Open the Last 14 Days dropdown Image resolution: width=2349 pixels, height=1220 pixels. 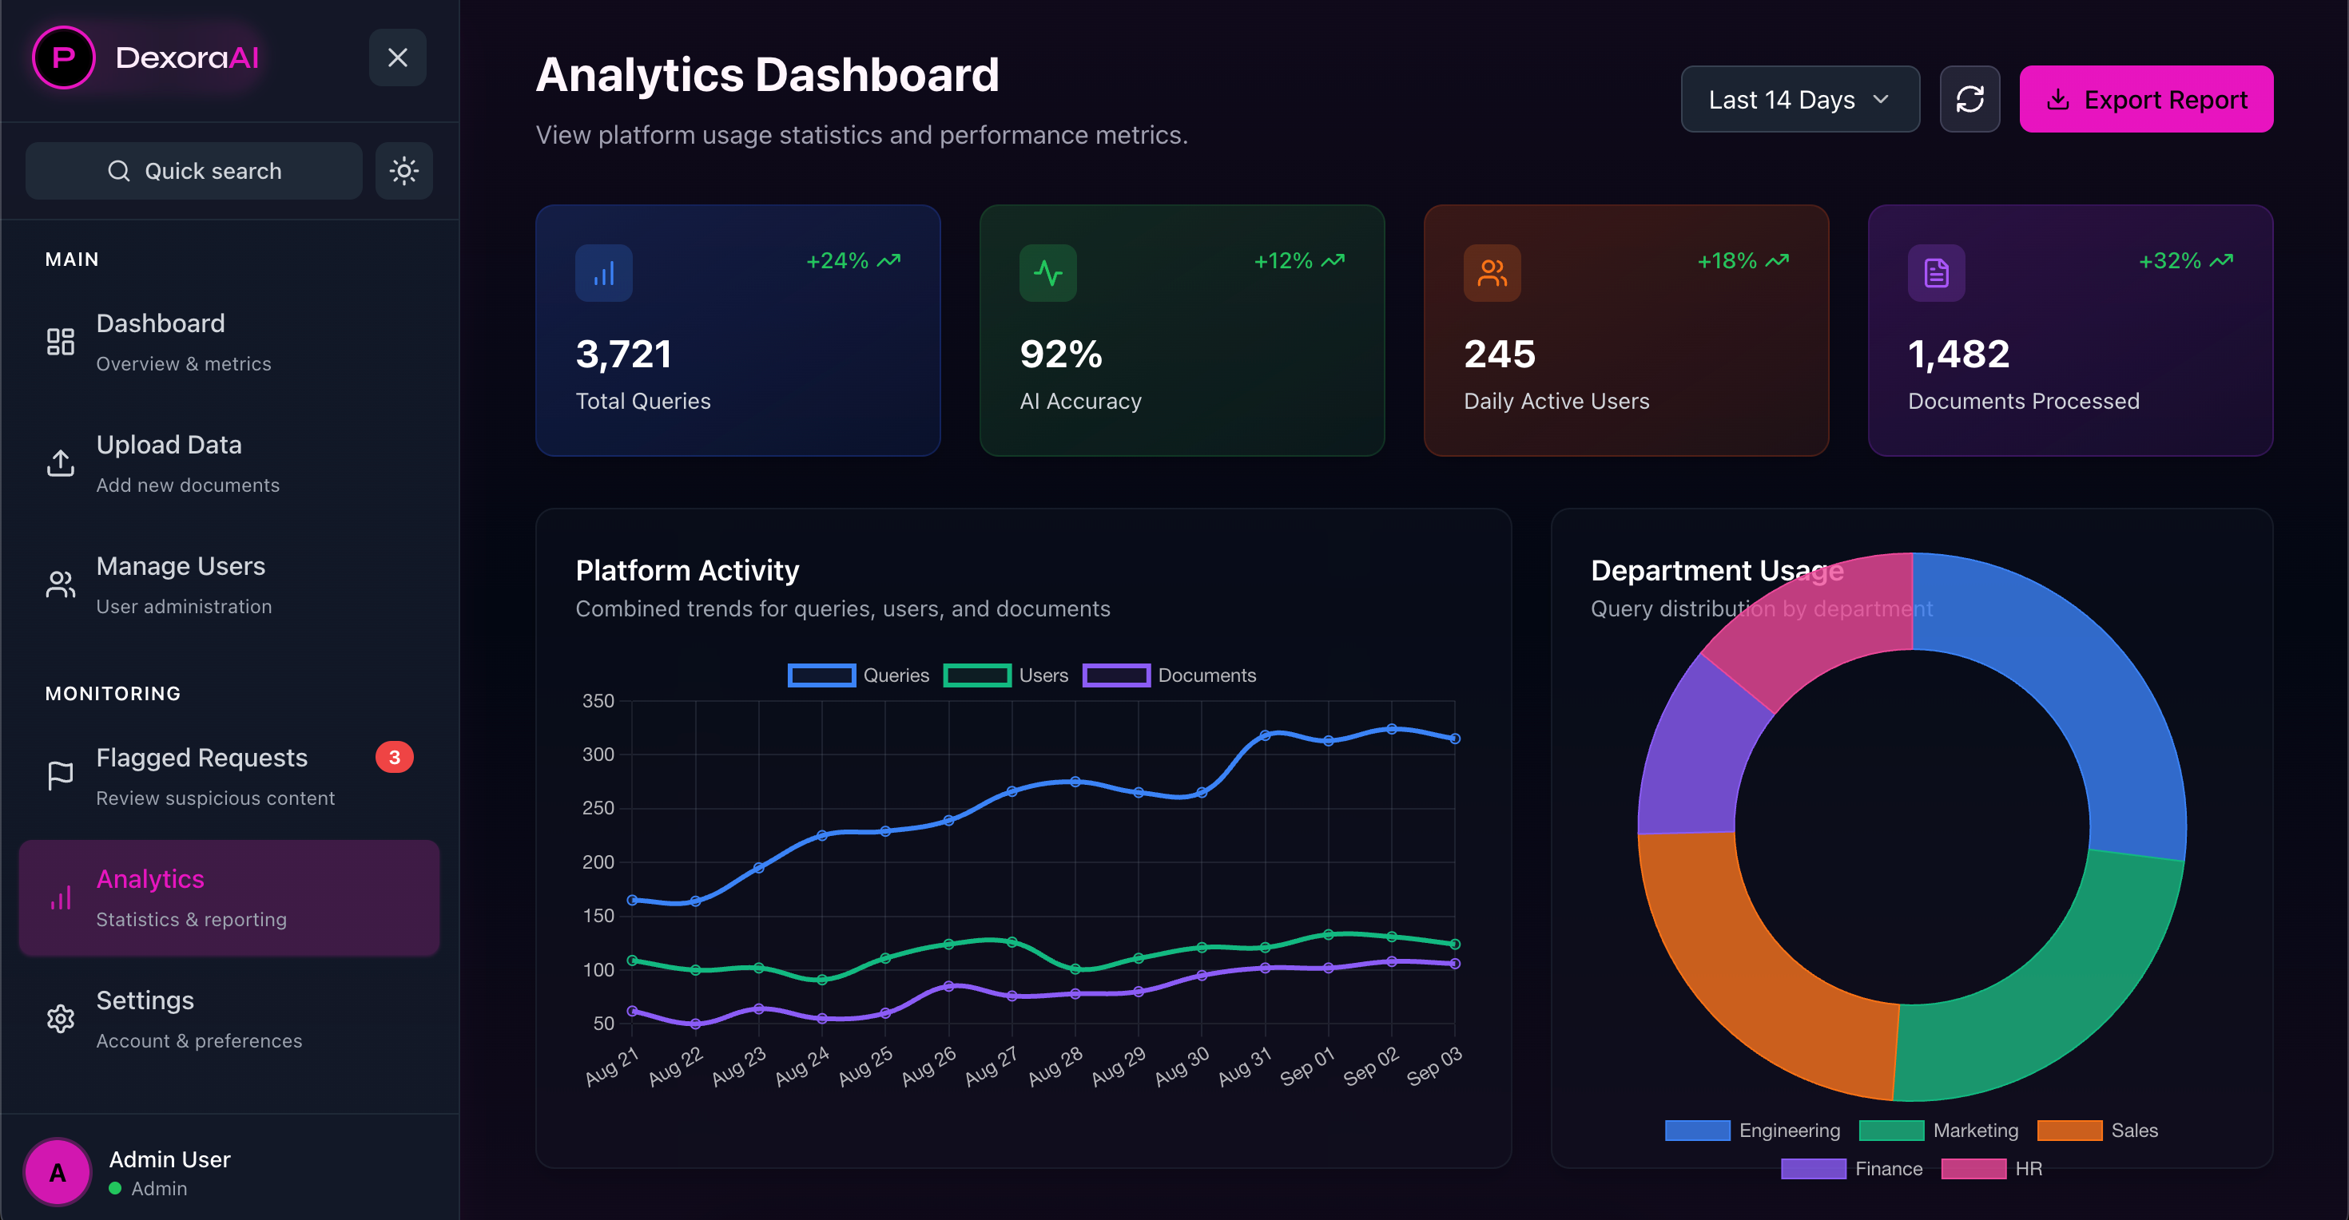[x=1799, y=99]
